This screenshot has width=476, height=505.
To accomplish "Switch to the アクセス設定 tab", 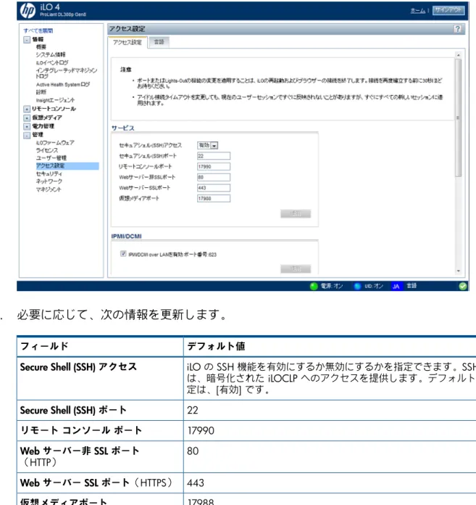I will pyautogui.click(x=128, y=42).
